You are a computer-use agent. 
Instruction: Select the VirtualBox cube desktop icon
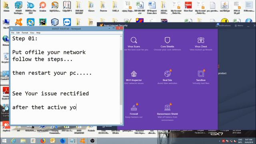(x=55, y=22)
